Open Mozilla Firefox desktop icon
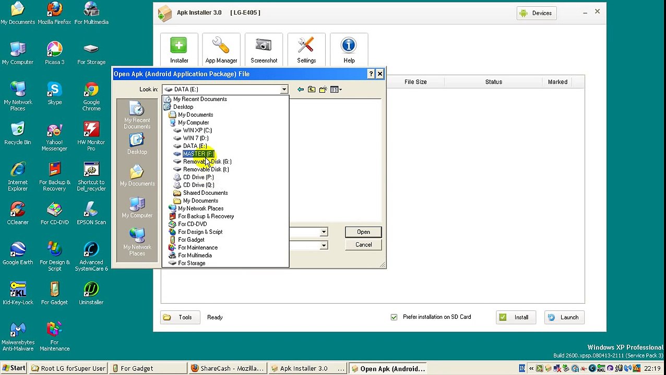The image size is (666, 375). (54, 14)
